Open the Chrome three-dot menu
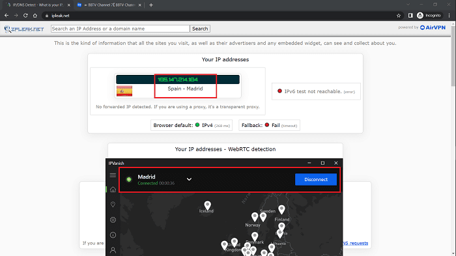Screen dimensions: 456x256 click(x=449, y=16)
